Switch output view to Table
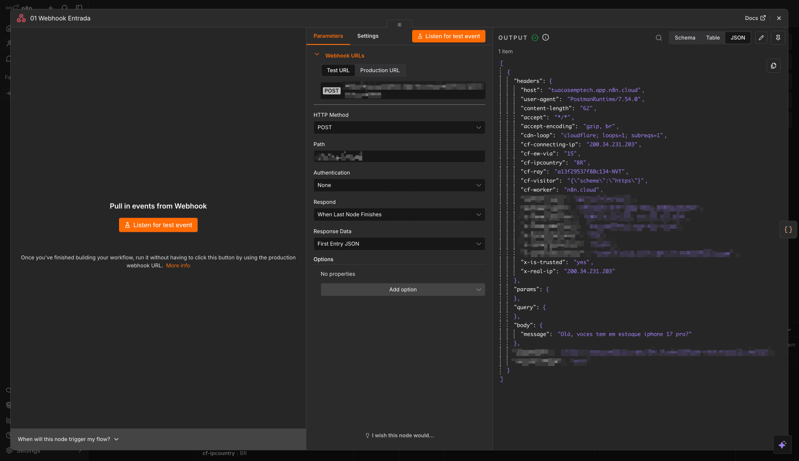Image resolution: width=799 pixels, height=461 pixels. (713, 38)
